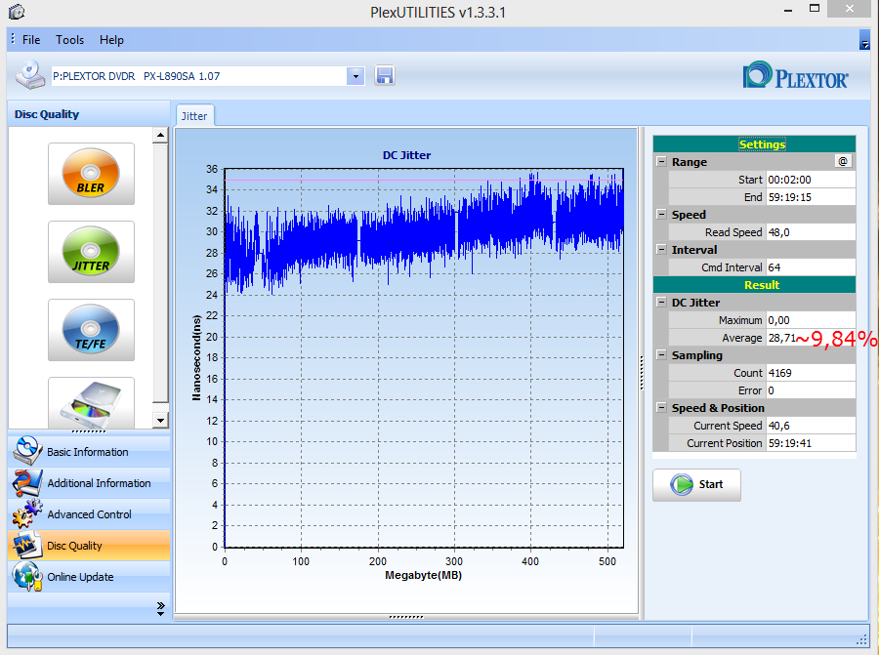Click the Disc Quality panel header

coord(89,114)
